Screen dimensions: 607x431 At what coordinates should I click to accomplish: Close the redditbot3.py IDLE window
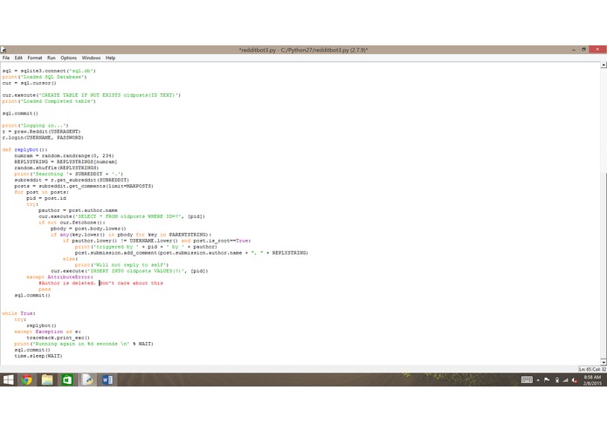coord(597,50)
